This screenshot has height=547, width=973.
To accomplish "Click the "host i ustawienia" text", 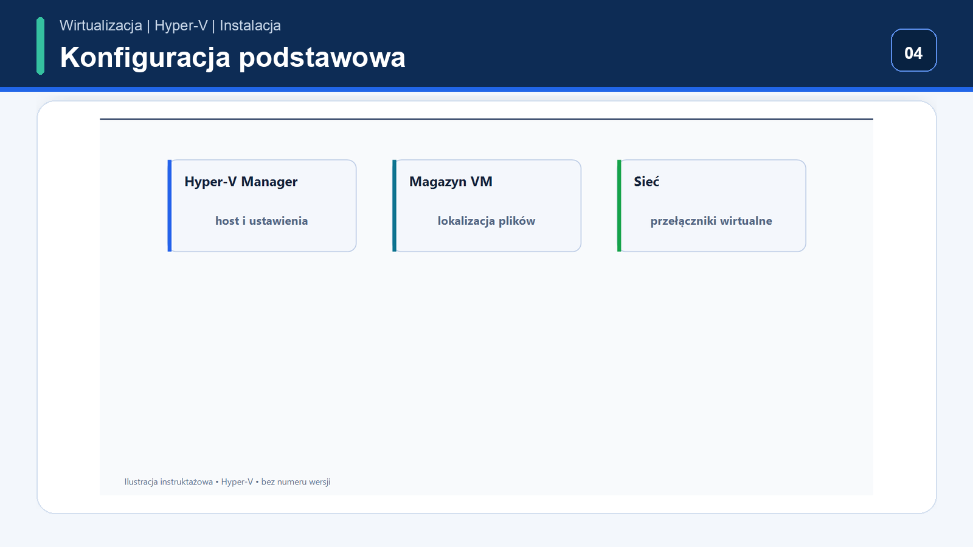I will coord(261,221).
